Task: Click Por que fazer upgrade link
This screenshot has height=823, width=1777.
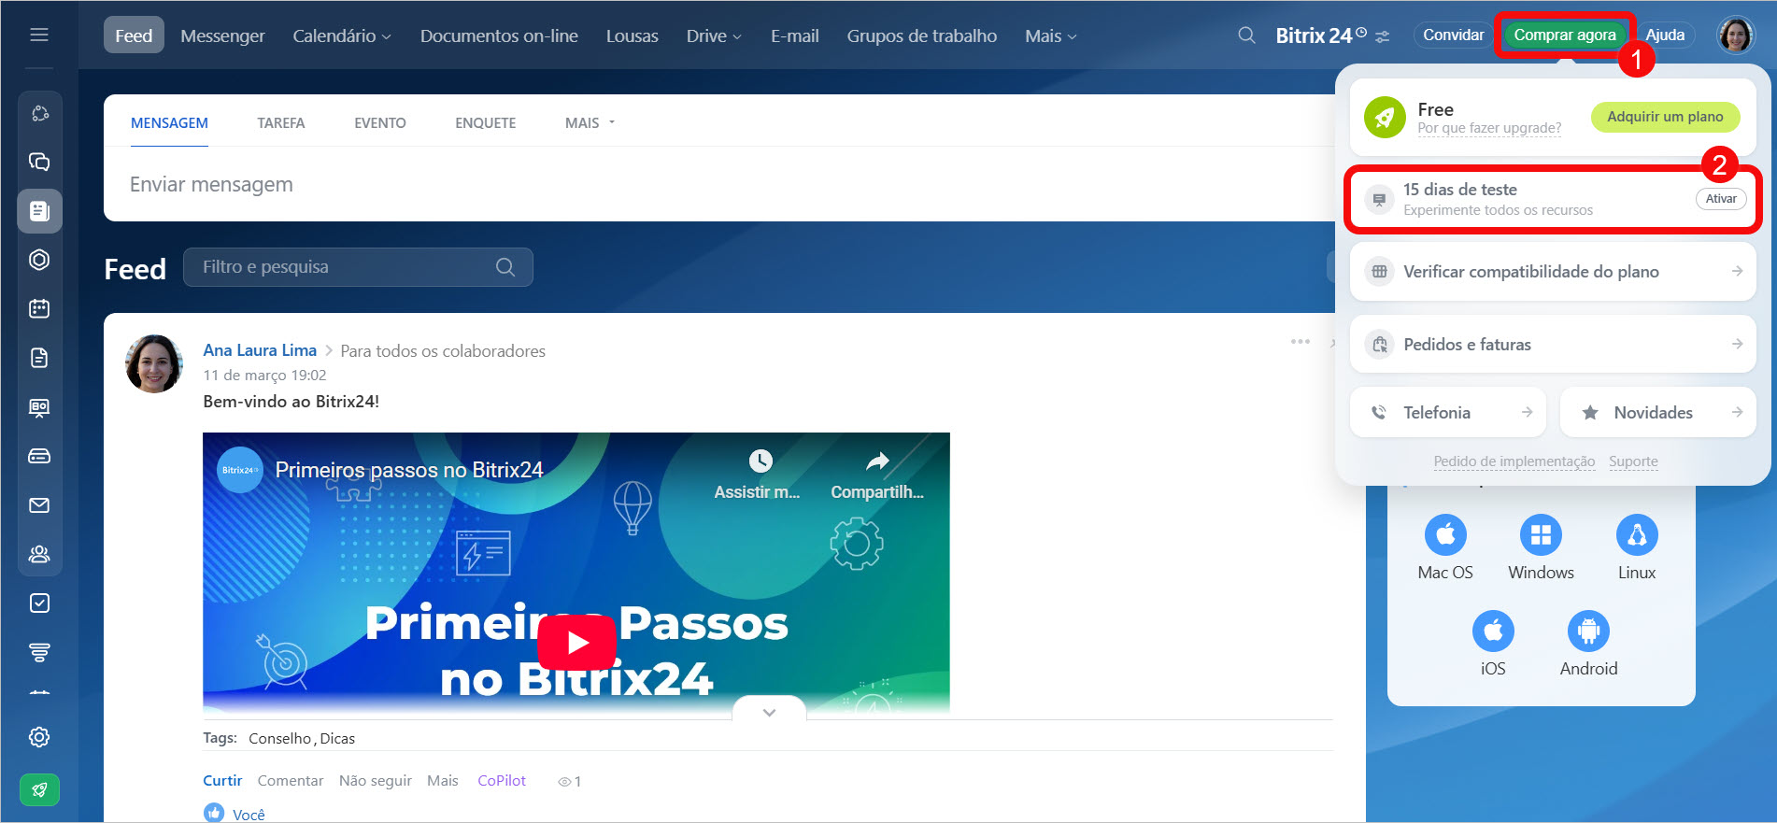Action: pyautogui.click(x=1489, y=128)
